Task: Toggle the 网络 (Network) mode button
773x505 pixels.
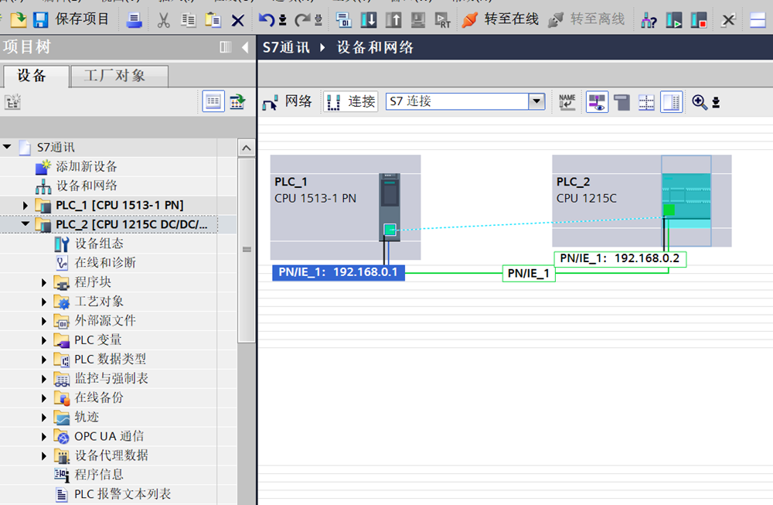Action: tap(288, 102)
